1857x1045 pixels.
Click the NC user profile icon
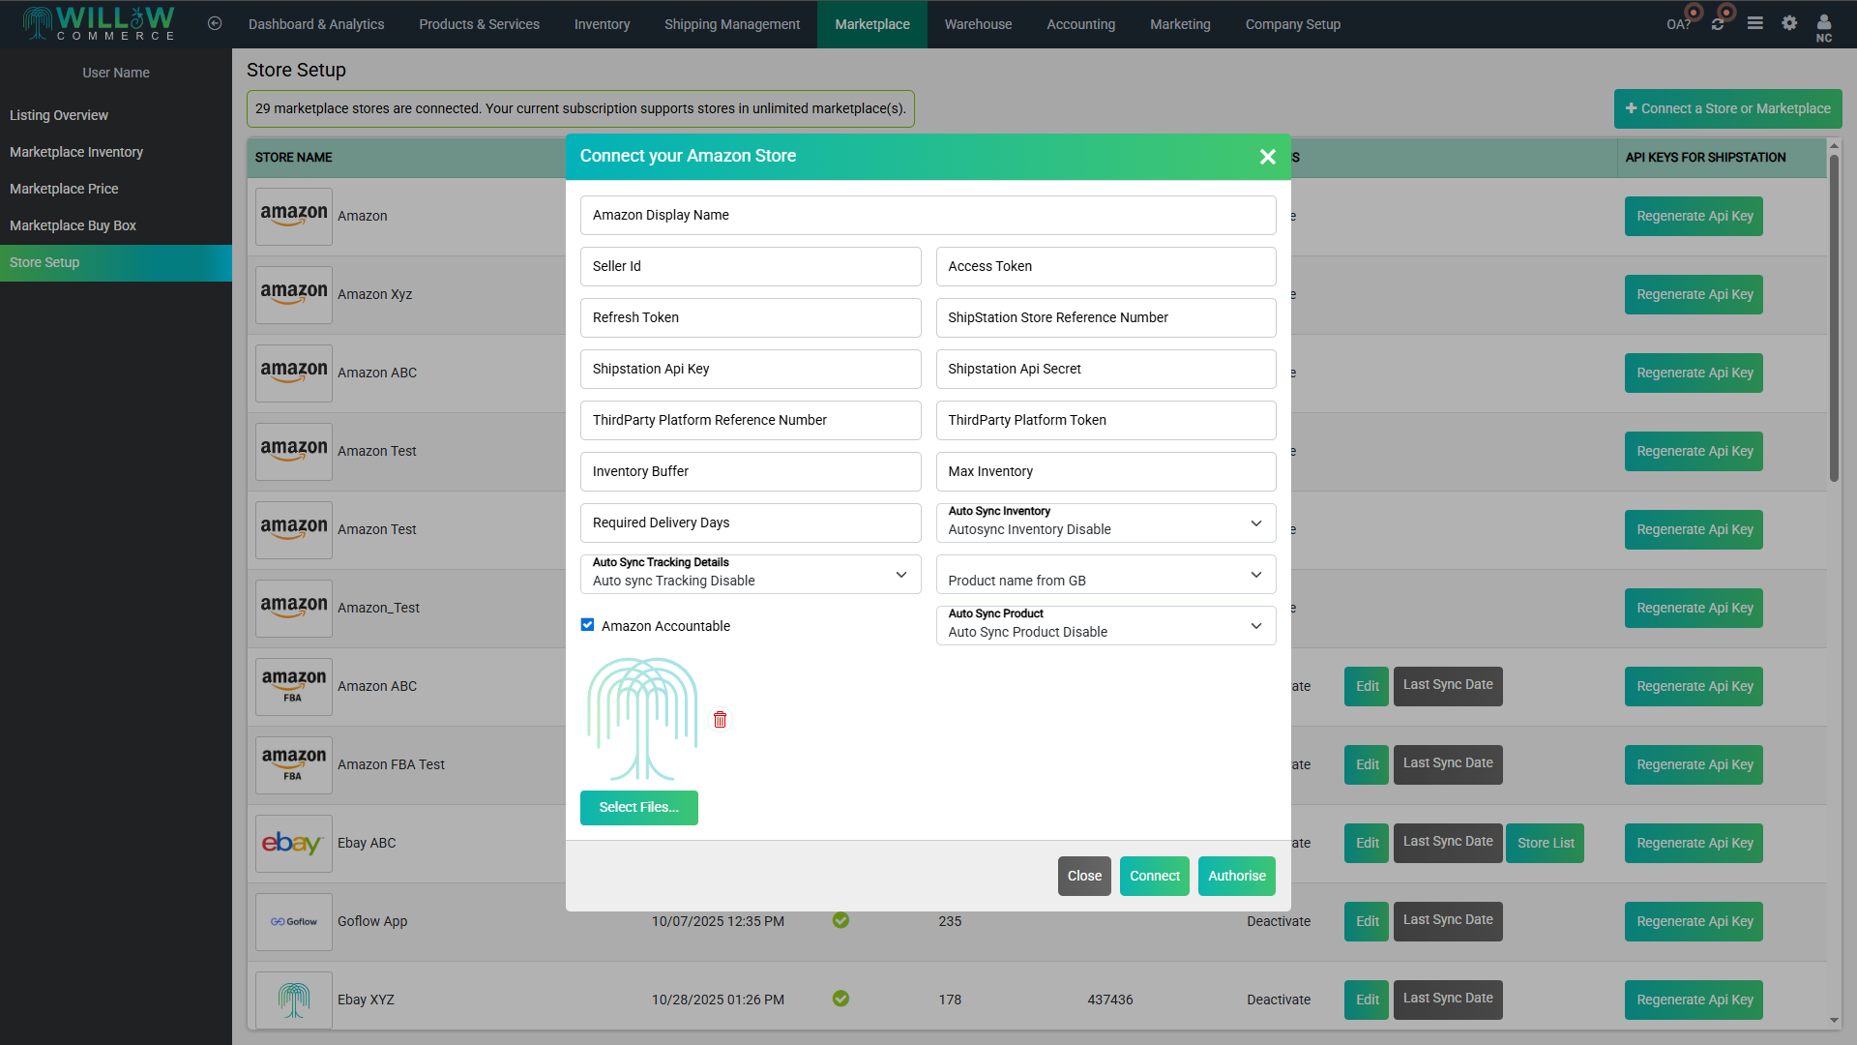tap(1823, 24)
